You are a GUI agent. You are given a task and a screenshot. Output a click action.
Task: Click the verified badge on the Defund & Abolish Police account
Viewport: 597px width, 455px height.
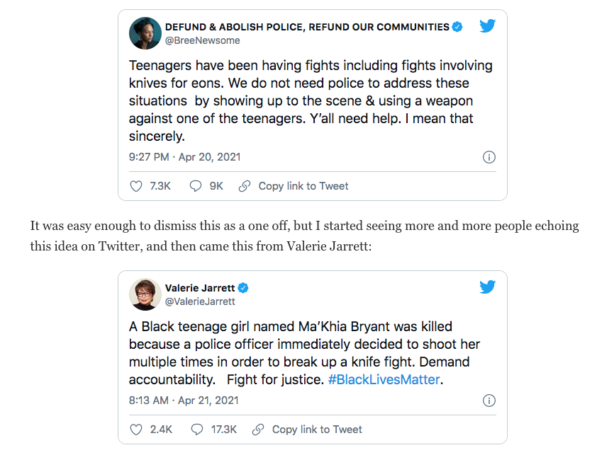[x=457, y=27]
